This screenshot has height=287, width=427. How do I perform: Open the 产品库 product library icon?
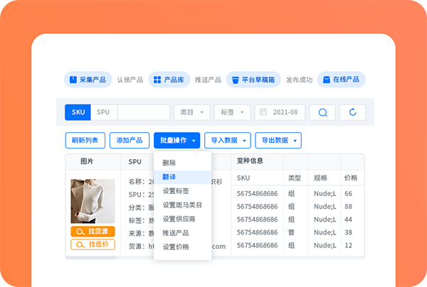[x=157, y=80]
